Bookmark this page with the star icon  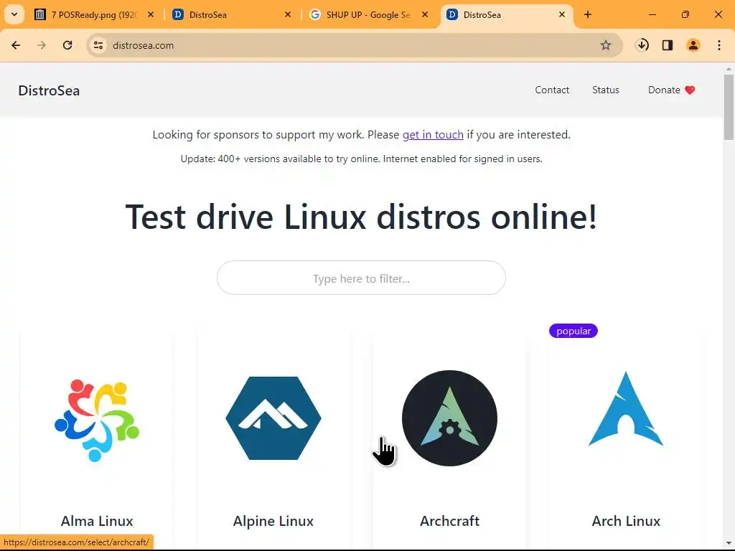coord(606,45)
